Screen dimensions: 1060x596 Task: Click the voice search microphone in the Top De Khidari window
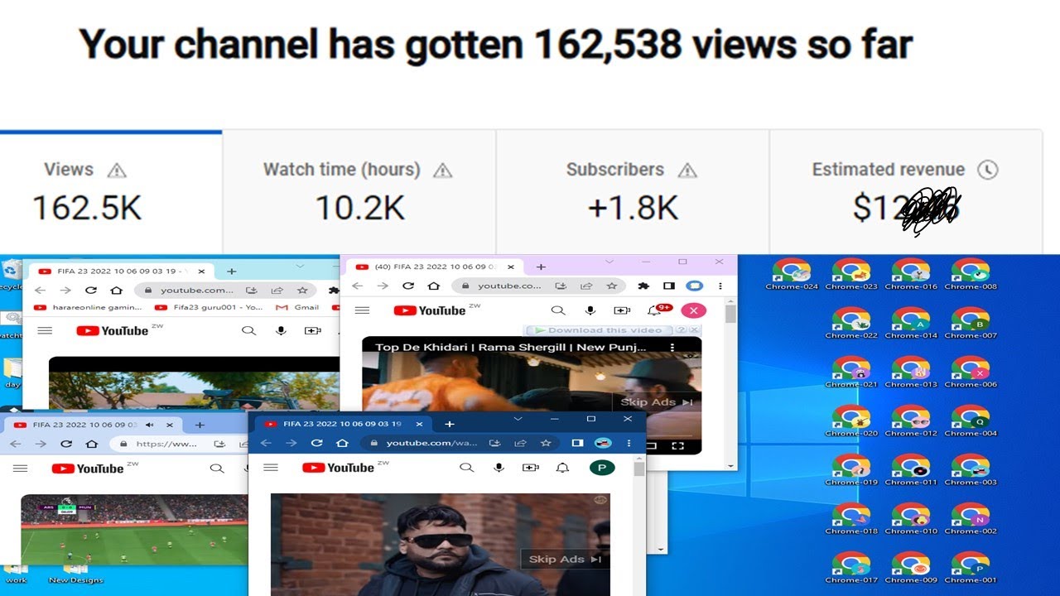(590, 310)
